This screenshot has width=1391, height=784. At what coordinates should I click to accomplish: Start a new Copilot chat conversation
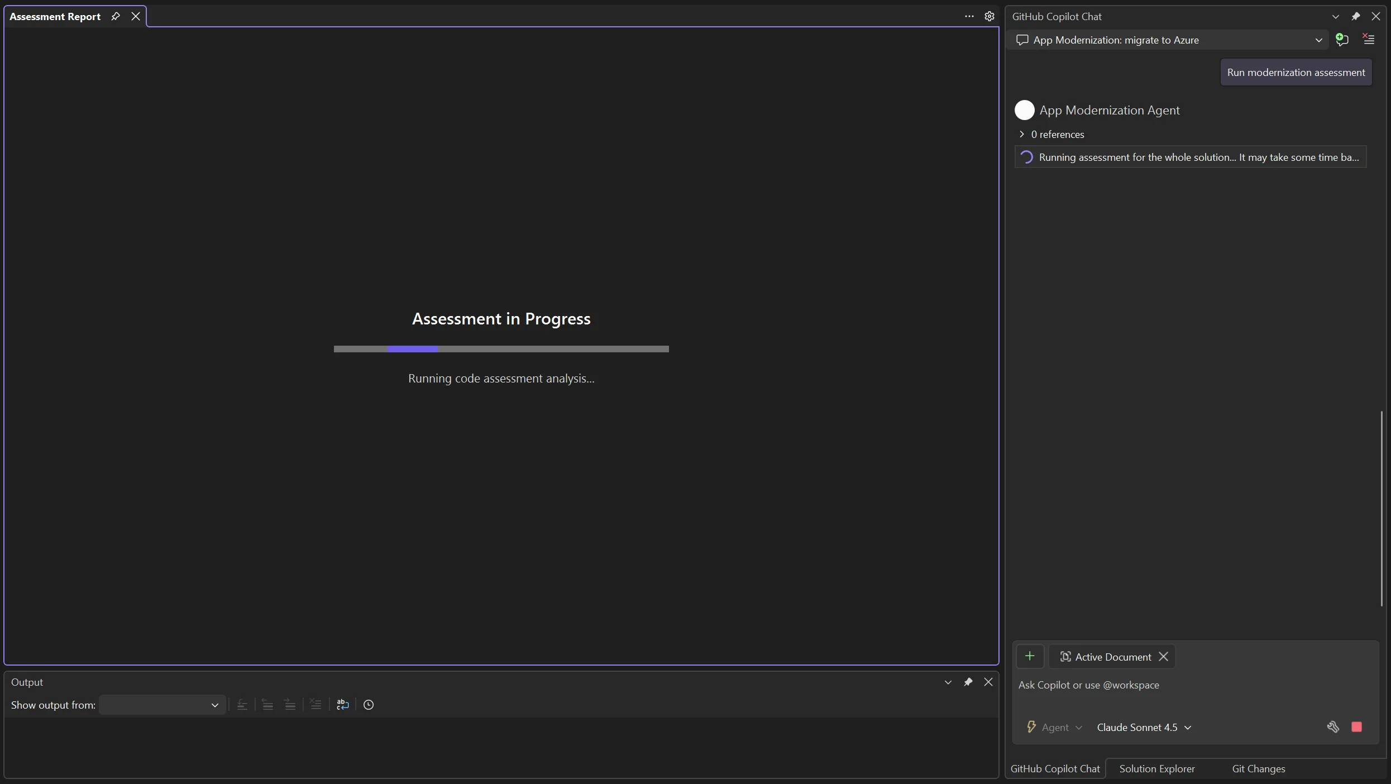1342,40
